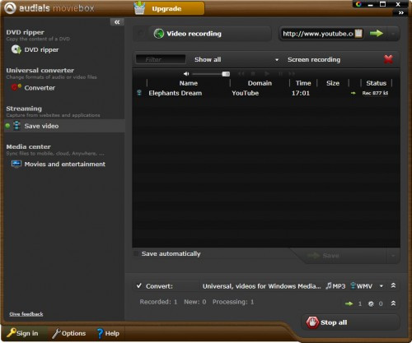
Task: Click the 17:01 time cell
Action: pyautogui.click(x=301, y=93)
